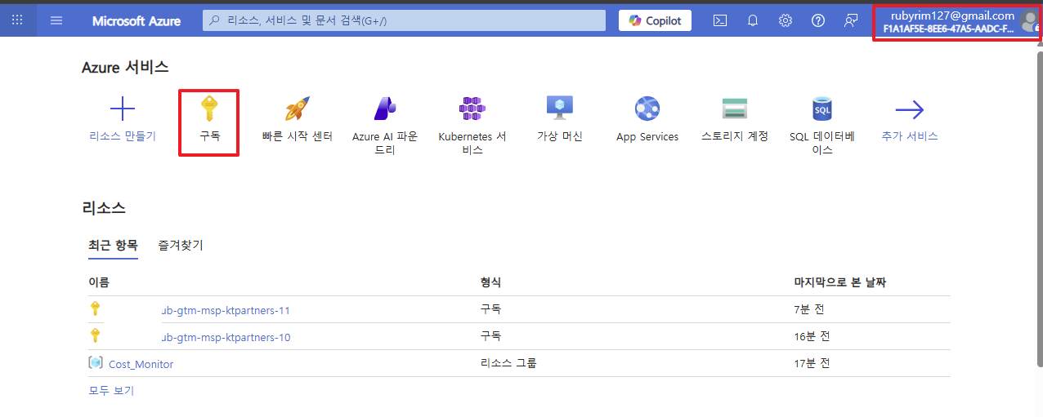Open 구독 key icon service
1043x417 pixels.
pos(209,109)
